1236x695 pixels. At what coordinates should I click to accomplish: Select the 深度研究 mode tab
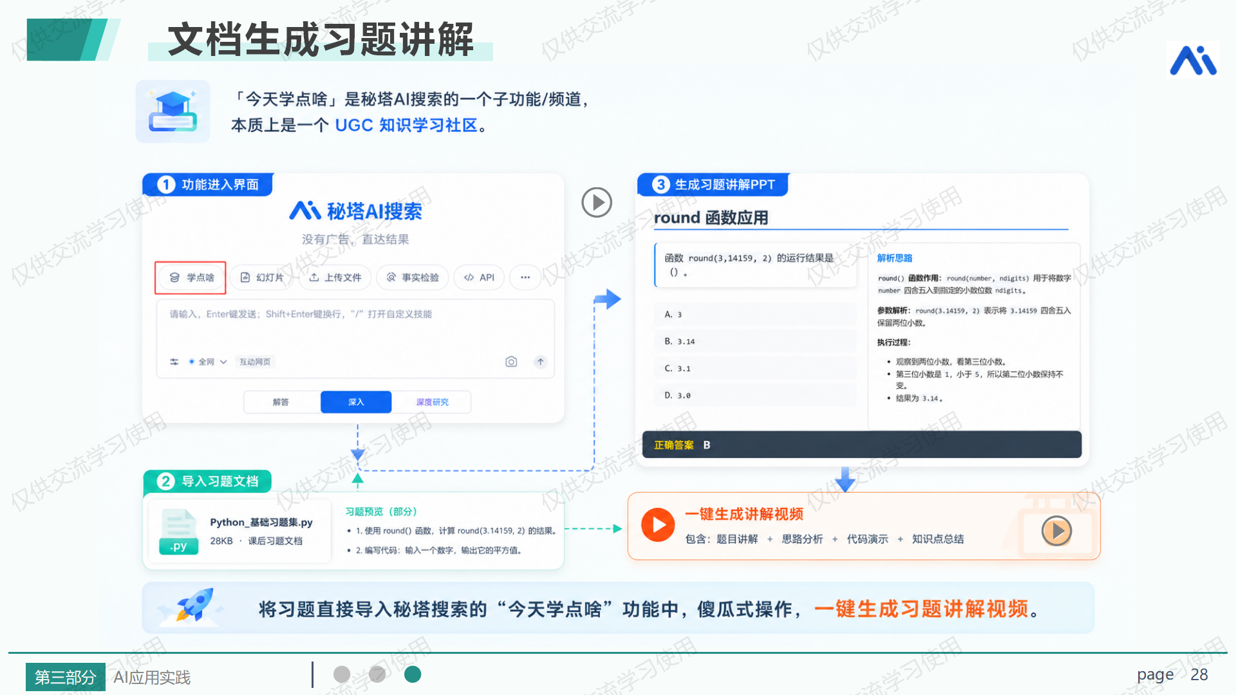point(432,402)
